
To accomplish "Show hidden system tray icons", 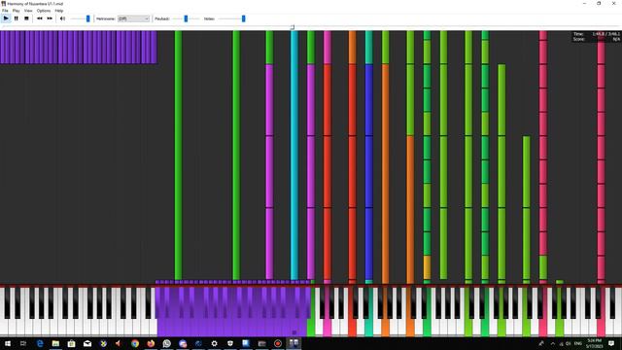I will point(553,343).
